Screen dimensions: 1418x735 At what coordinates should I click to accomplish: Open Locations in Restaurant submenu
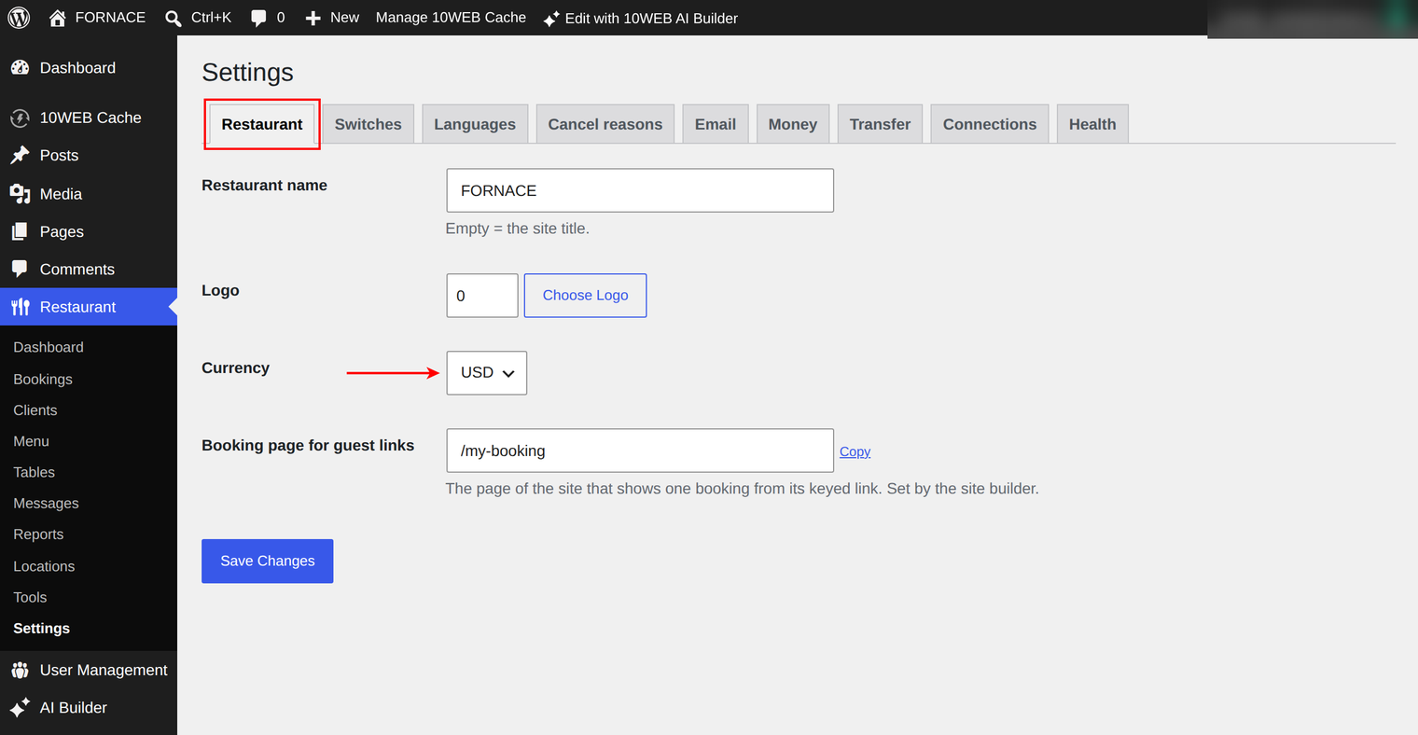[44, 566]
